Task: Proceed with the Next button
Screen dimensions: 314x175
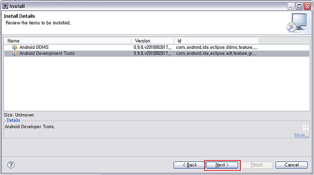Action: pyautogui.click(x=222, y=165)
